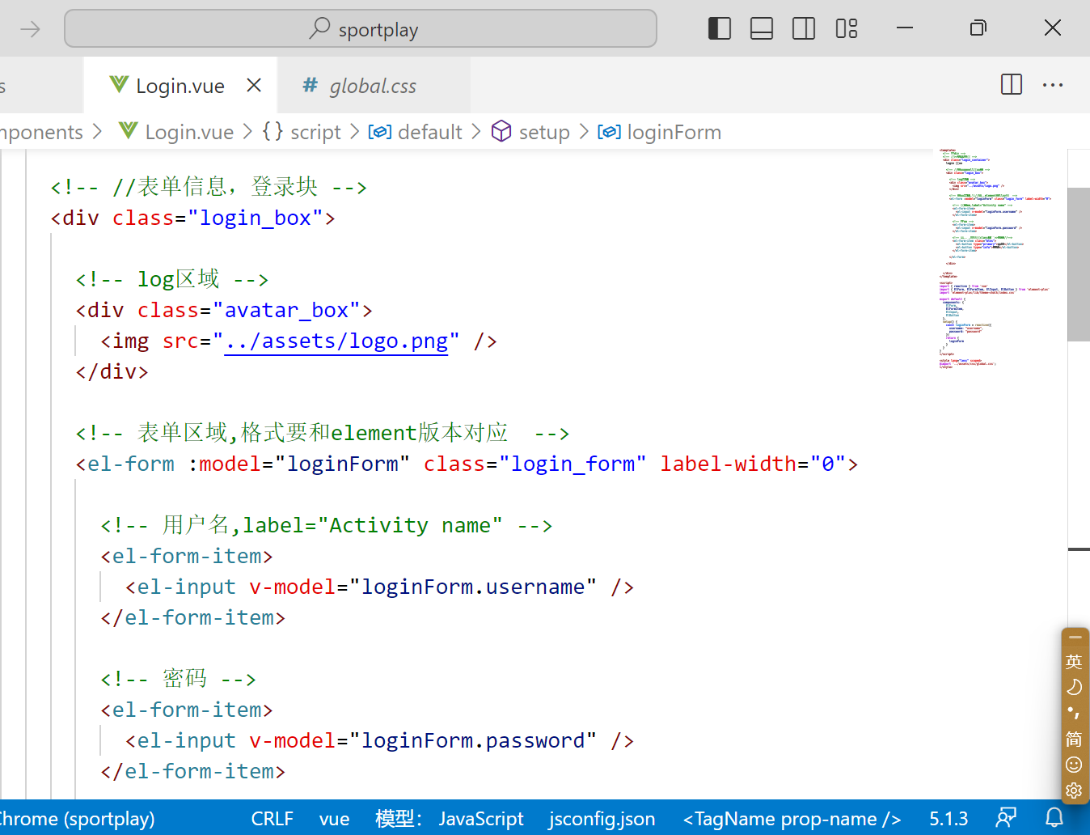Open the script breadcrumb segment
The width and height of the screenshot is (1090, 835).
tap(316, 132)
